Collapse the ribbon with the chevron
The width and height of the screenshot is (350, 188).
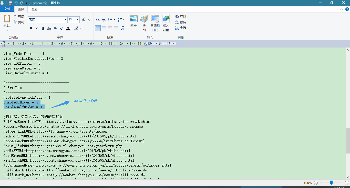coord(341,9)
